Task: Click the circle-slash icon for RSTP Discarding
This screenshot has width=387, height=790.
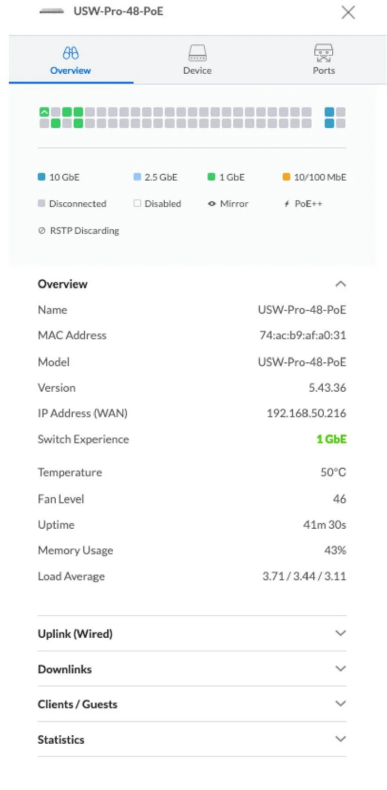Action: tap(42, 231)
